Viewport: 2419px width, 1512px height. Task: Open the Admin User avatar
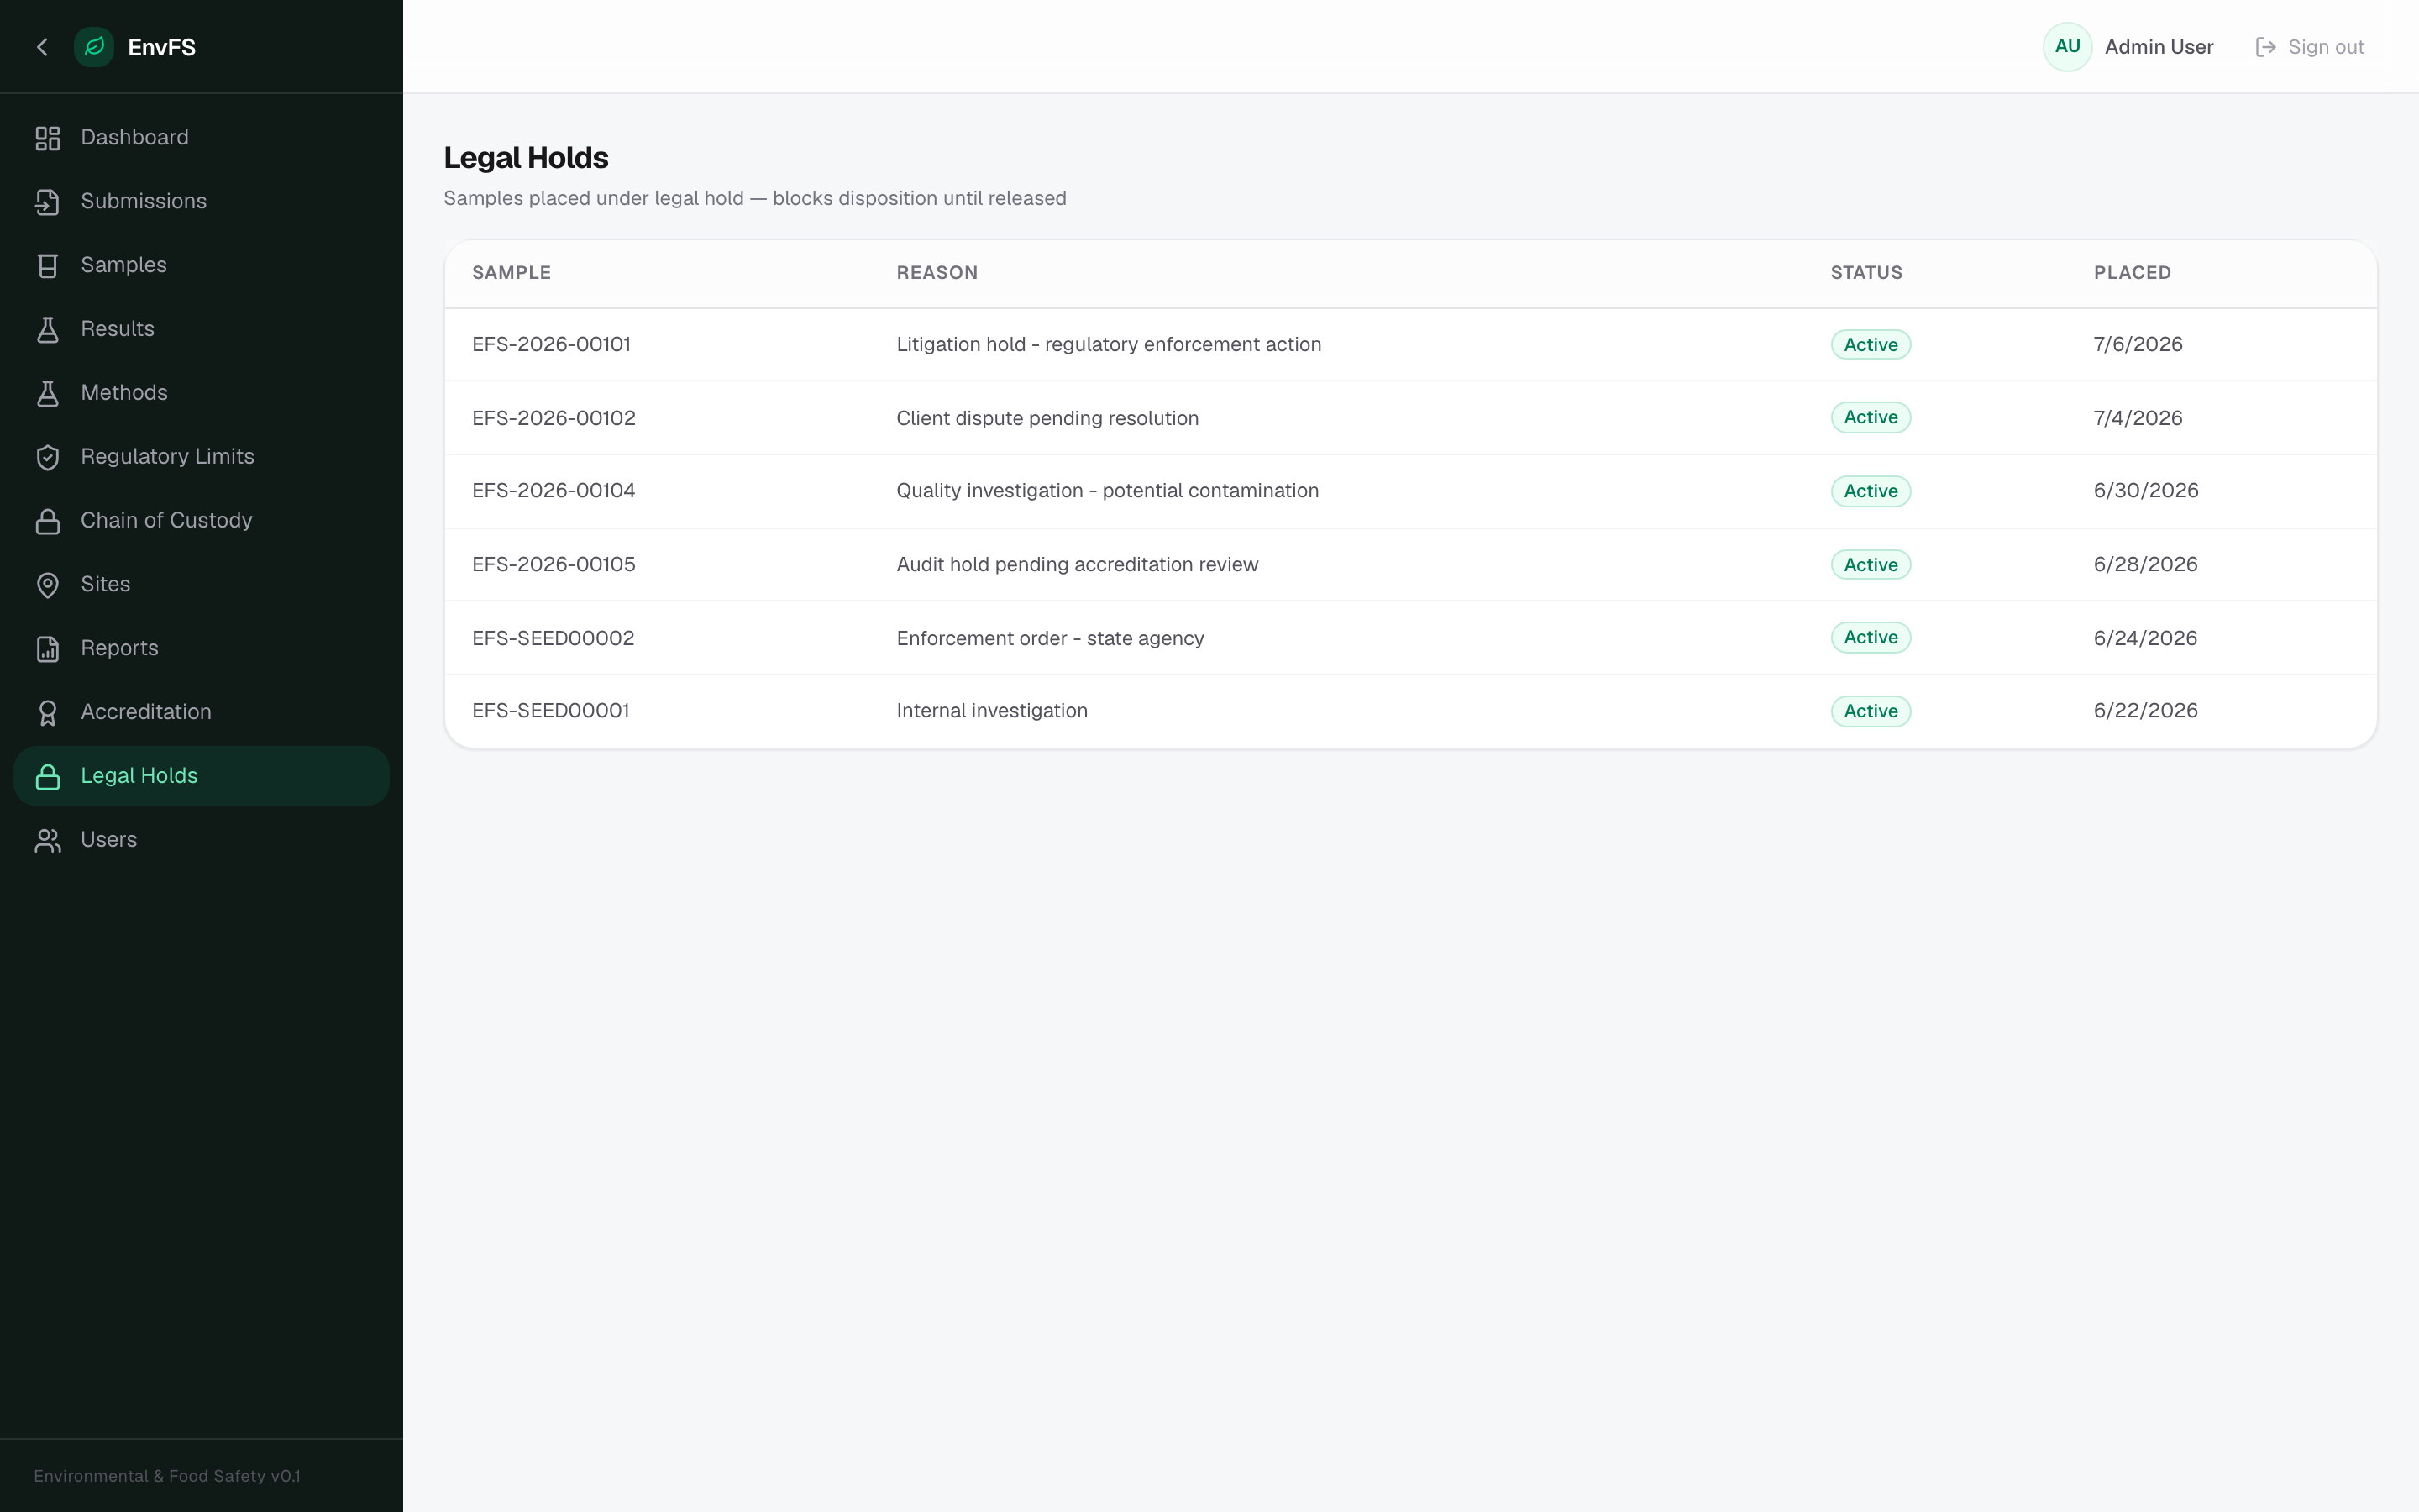coord(2067,47)
